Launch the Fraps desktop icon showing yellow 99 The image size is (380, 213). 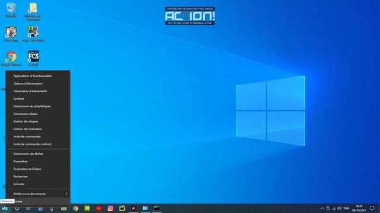click(x=33, y=34)
